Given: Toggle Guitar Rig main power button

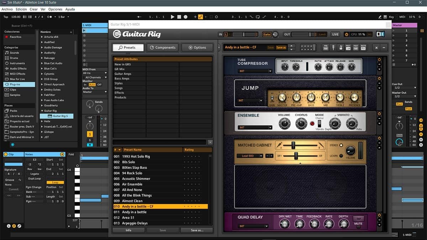Looking at the screenshot, I should tap(346, 34).
